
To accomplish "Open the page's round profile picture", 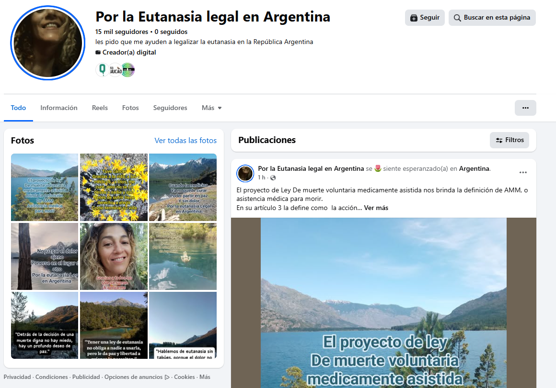I will 48,43.
